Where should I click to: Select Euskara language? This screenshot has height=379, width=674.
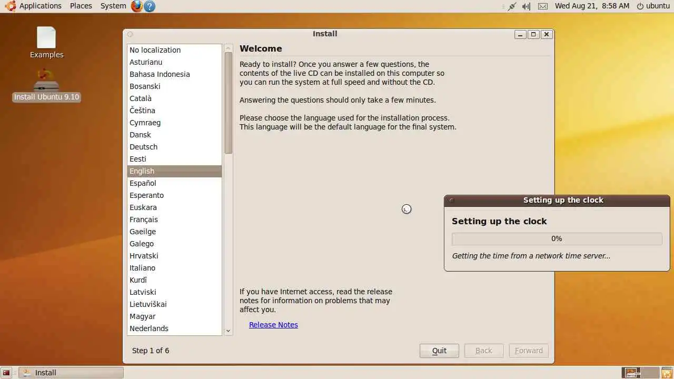(x=174, y=207)
